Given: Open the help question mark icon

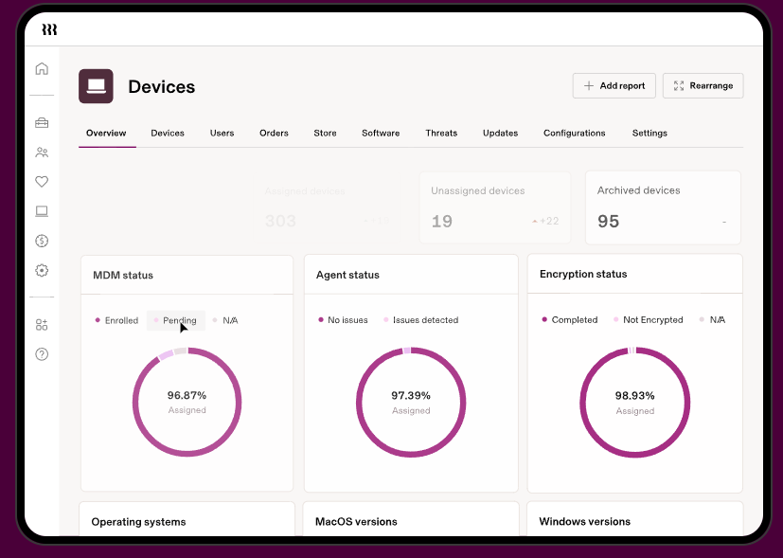Looking at the screenshot, I should (42, 353).
